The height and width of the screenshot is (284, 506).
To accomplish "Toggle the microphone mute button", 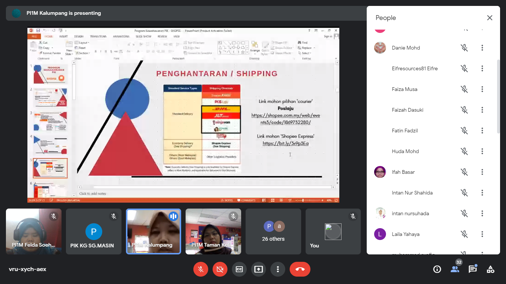I will (201, 269).
